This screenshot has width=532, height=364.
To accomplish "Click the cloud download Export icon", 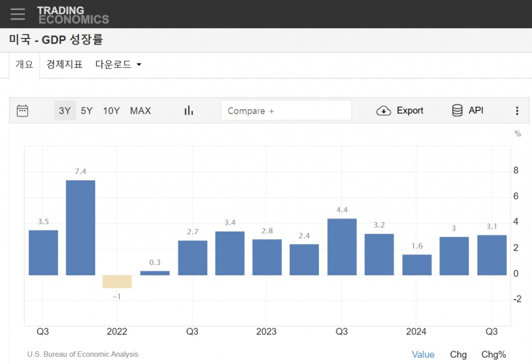I will (x=383, y=111).
